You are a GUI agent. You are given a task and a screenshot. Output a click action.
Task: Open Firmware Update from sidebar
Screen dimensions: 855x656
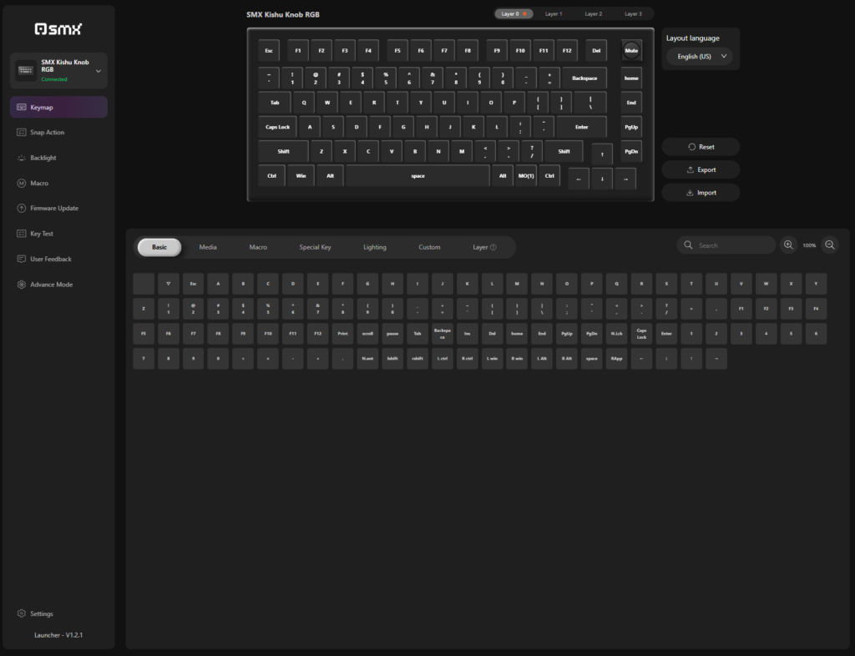(53, 209)
